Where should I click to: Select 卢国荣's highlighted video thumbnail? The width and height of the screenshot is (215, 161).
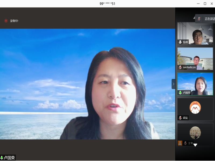pyautogui.click(x=195, y=83)
